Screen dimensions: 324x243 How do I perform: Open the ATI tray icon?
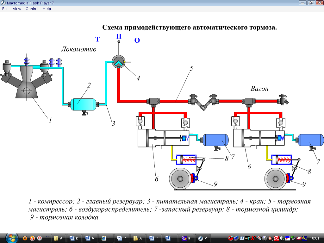coord(299,238)
